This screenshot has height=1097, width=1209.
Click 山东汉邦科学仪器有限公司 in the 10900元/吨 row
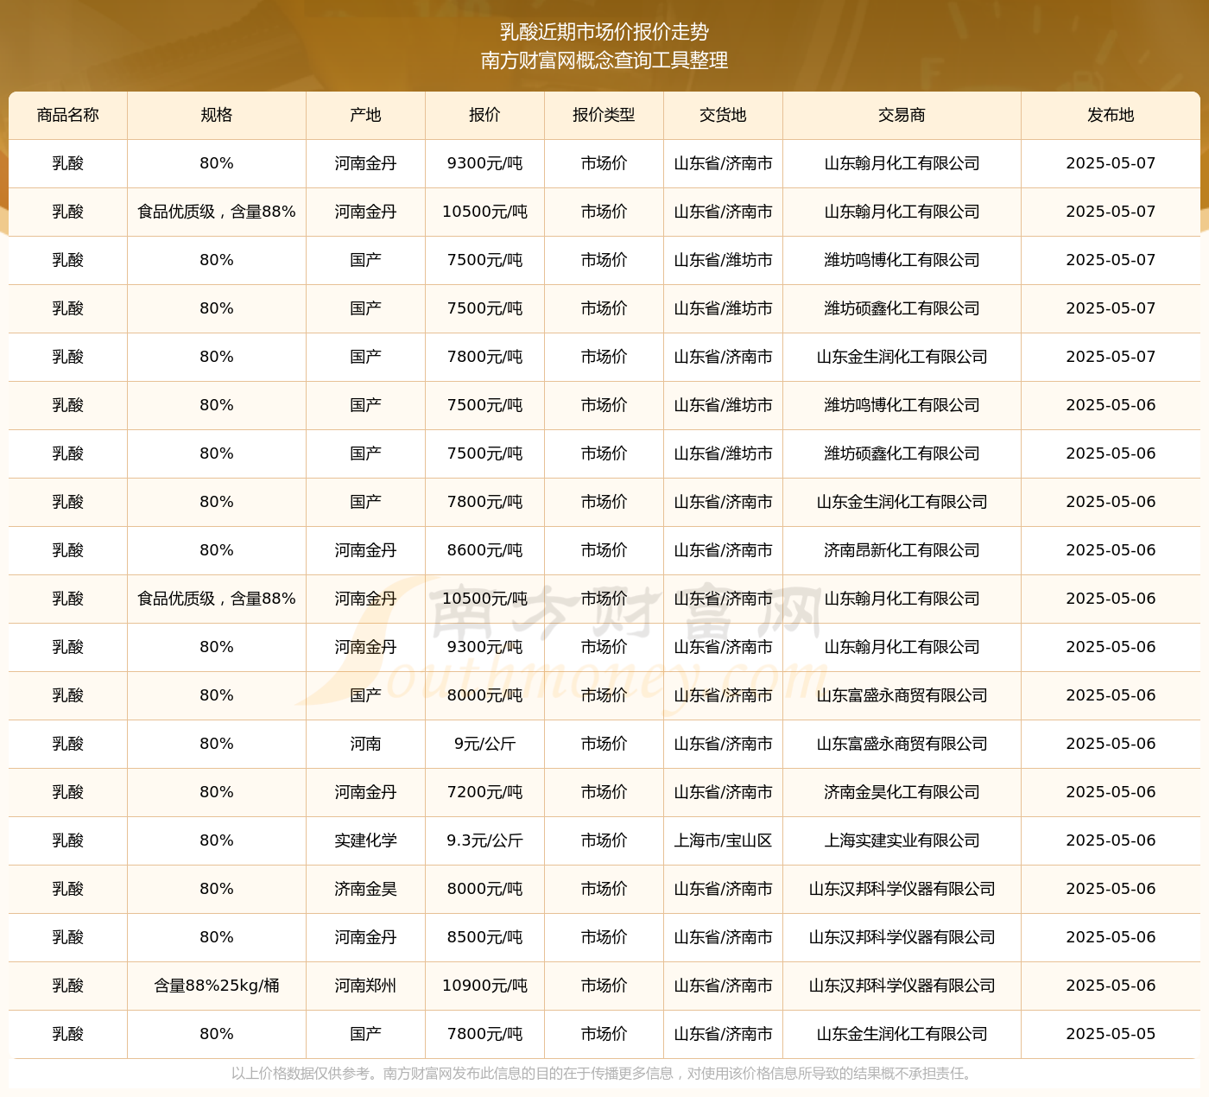902,986
